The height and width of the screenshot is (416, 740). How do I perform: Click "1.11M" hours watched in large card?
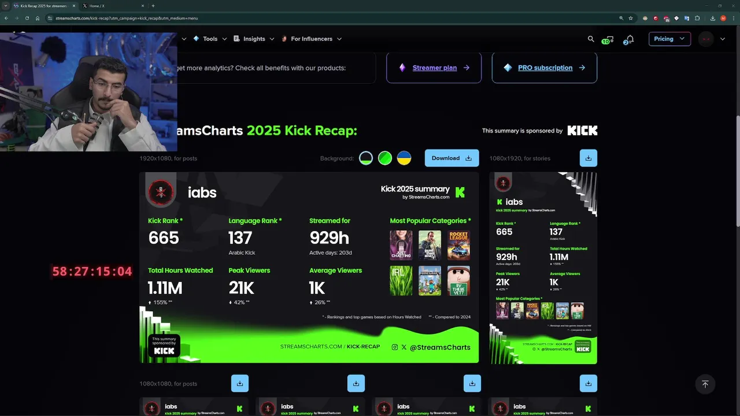coord(165,288)
